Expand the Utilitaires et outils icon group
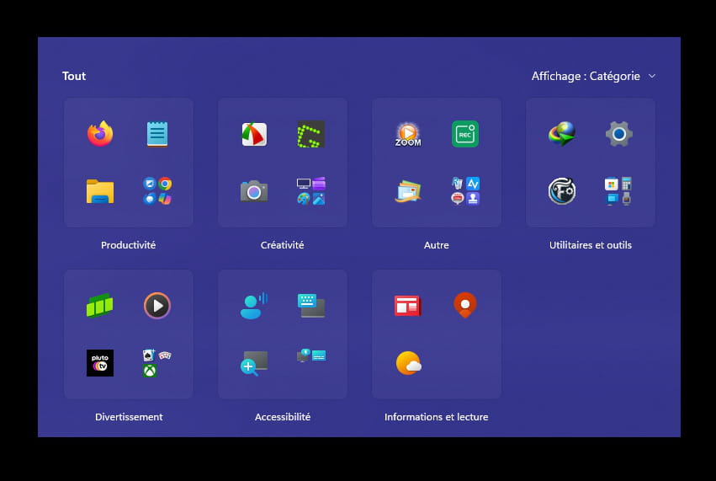The height and width of the screenshot is (481, 716). pyautogui.click(x=618, y=191)
